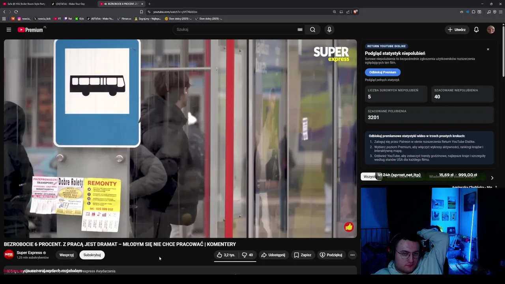The height and width of the screenshot is (284, 505).
Task: Subscribe with the Subskrybuj button
Action: (92, 255)
